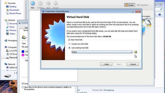This screenshot has height=93, width=165.
Task: Click the Next button in the wizard
Action: click(x=120, y=64)
